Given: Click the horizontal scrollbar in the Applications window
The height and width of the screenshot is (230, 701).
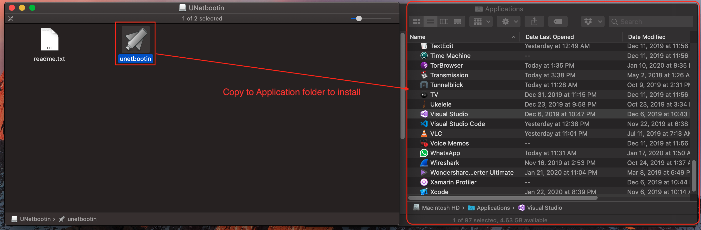Looking at the screenshot, I should point(503,198).
